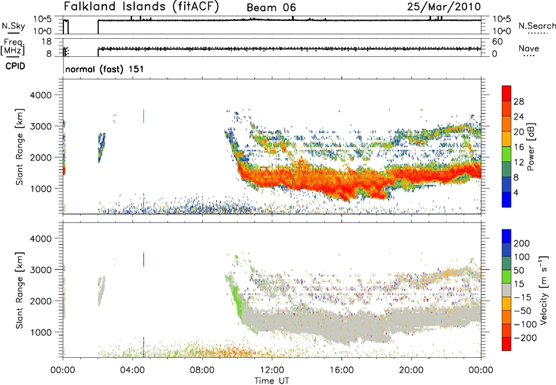Click the 'Nave' legend label
This screenshot has width=556, height=385.
coord(528,48)
